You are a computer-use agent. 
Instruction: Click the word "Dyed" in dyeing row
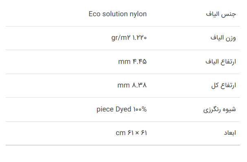123,109
